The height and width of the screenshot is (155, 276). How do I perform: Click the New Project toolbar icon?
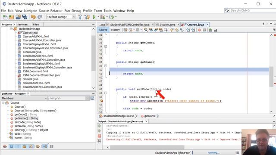(12, 17)
